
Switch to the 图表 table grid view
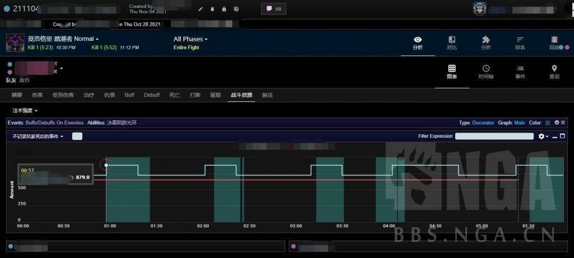pyautogui.click(x=452, y=72)
